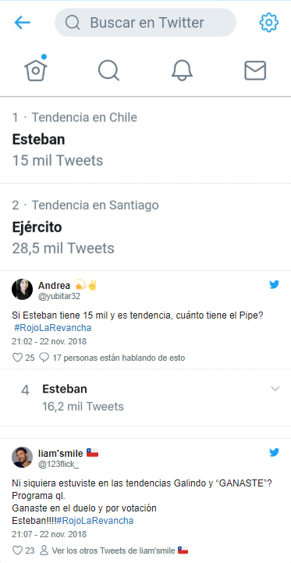Go back with the blue arrow
Viewport: 291px width, 563px height.
coord(23,23)
